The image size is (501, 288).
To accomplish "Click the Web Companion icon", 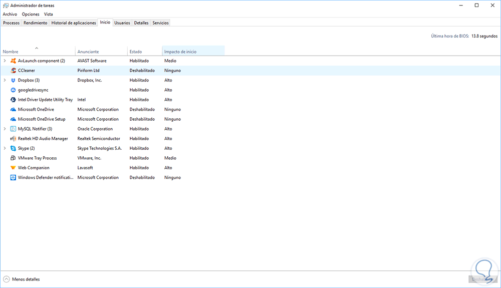I will [13, 168].
